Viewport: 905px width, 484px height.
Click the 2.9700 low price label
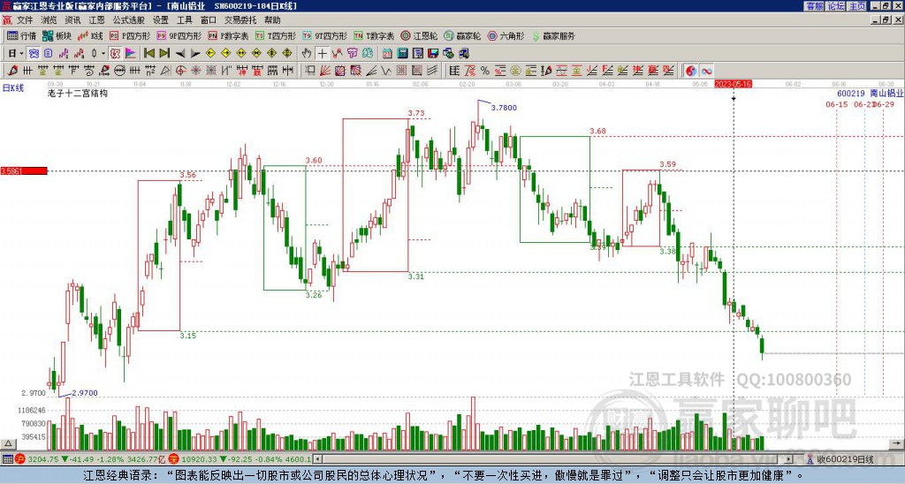click(x=85, y=393)
